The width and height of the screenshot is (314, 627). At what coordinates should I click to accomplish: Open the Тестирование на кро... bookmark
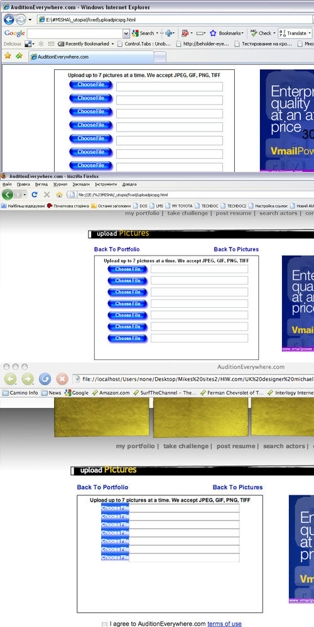point(264,43)
